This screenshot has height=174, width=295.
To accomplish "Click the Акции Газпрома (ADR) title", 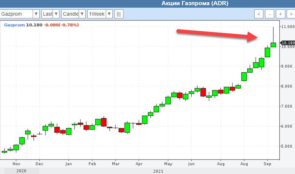I will click(x=194, y=3).
